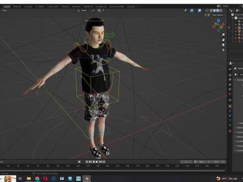Image resolution: width=243 pixels, height=182 pixels.
Task: Click the Scene name field
Action: 230,6
